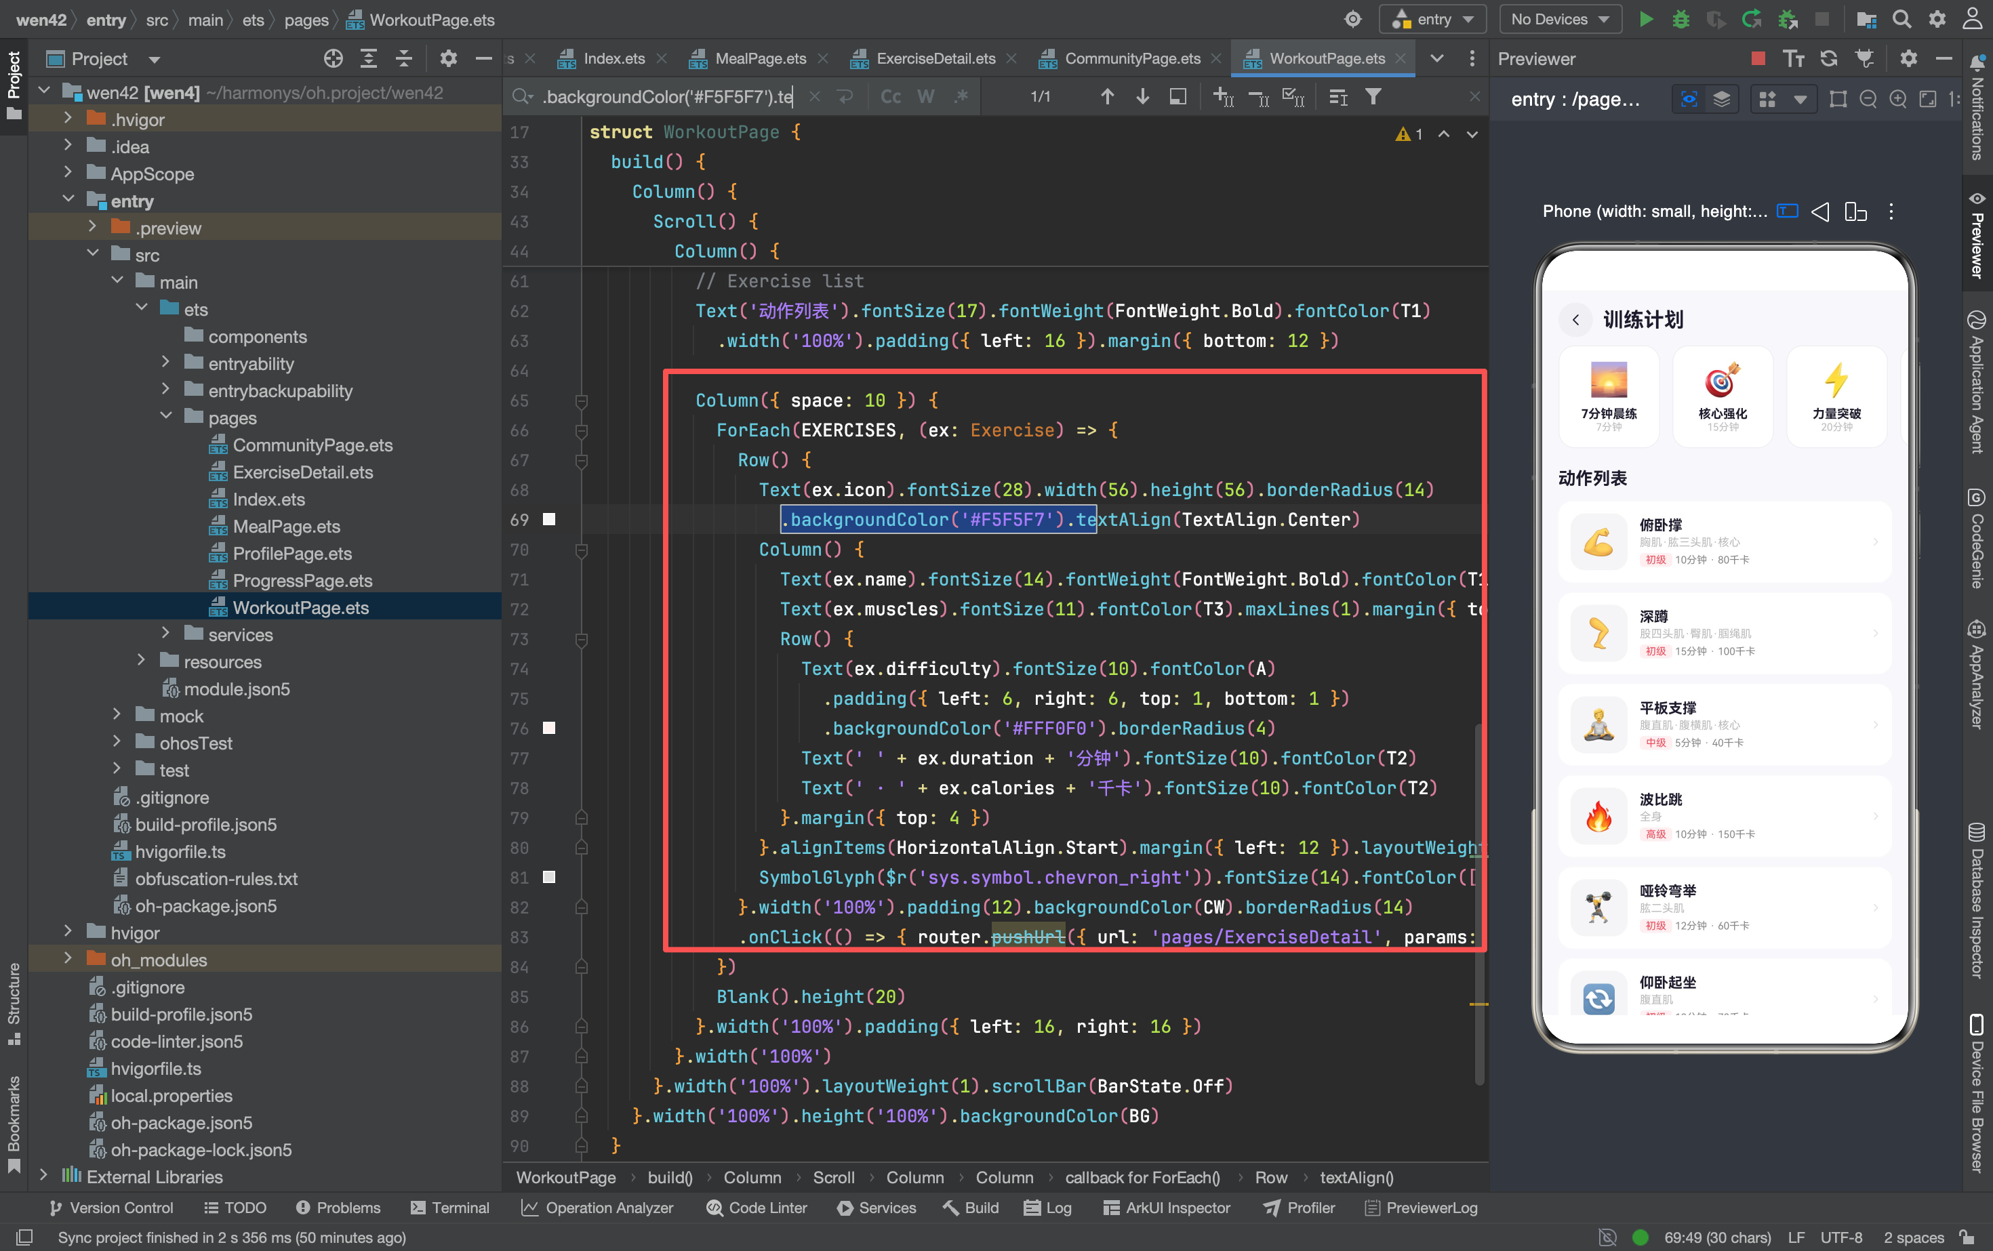Toggle search in selection only
Image resolution: width=1993 pixels, height=1251 pixels.
pos(1338,97)
